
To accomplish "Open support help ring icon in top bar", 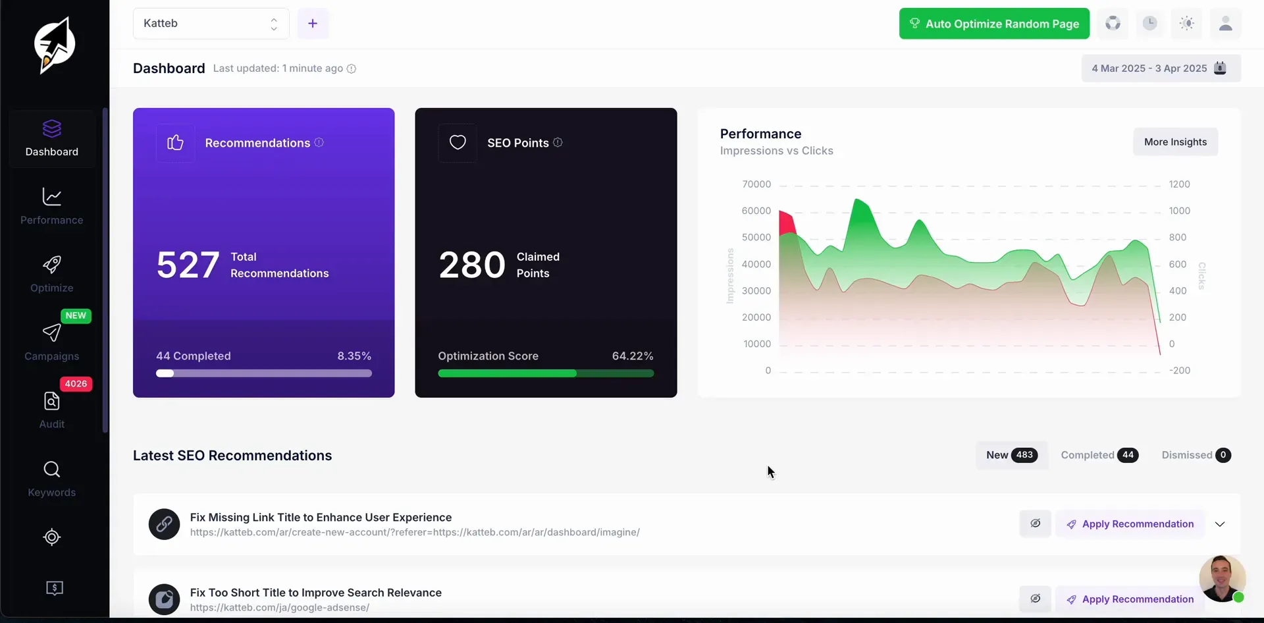I will (x=1113, y=24).
